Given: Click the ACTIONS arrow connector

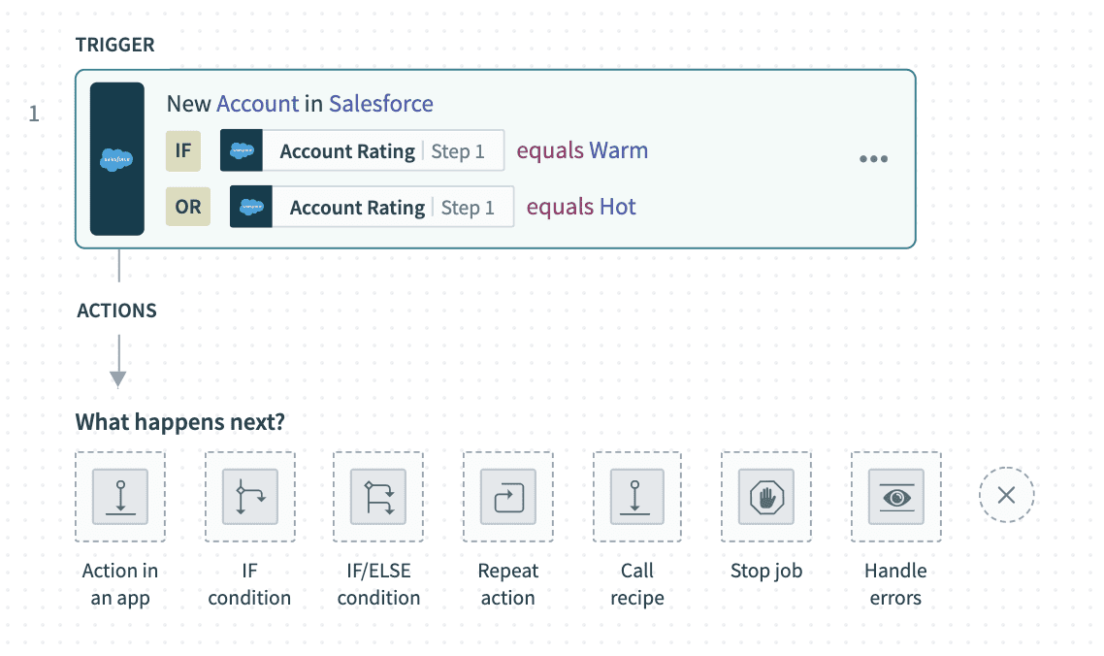Looking at the screenshot, I should [x=117, y=362].
